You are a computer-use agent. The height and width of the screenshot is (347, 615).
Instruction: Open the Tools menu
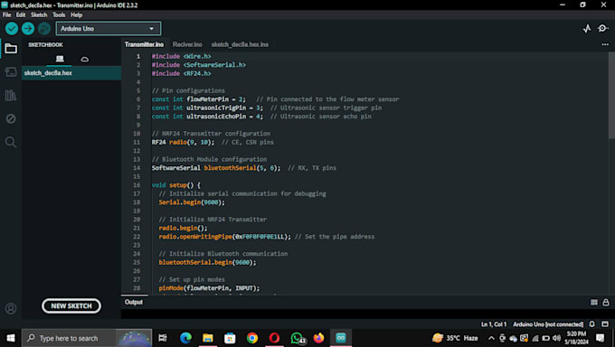click(59, 14)
